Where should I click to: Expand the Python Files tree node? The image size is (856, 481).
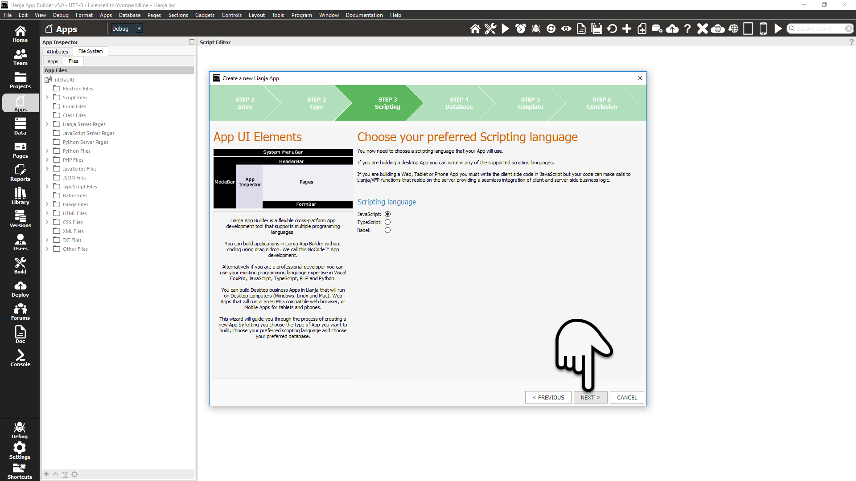point(47,151)
